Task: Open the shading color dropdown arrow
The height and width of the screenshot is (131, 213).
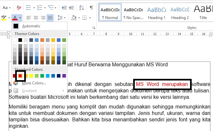Action: (79, 18)
